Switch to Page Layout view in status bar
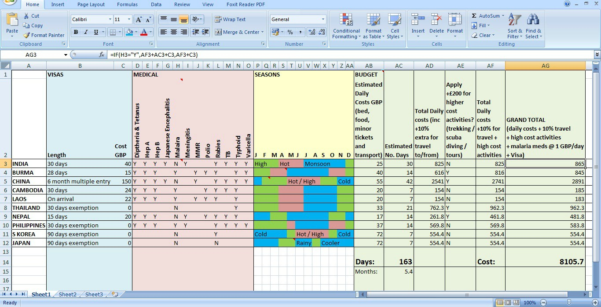 click(x=508, y=303)
